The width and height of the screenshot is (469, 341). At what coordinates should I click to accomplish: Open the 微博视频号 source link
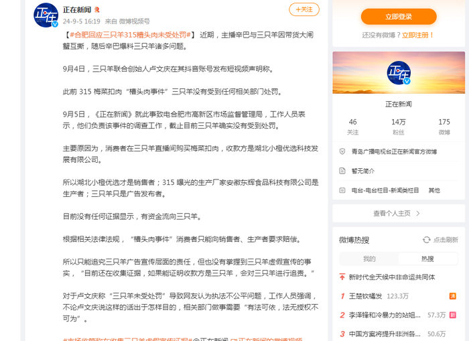click(x=135, y=21)
